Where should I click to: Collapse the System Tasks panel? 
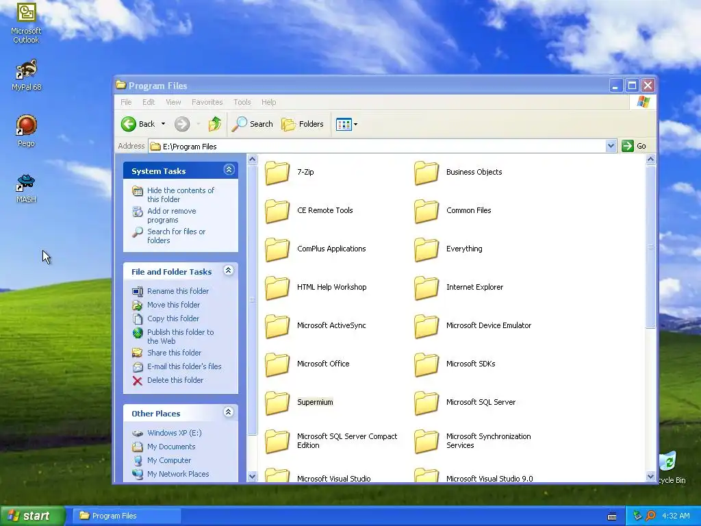[229, 170]
